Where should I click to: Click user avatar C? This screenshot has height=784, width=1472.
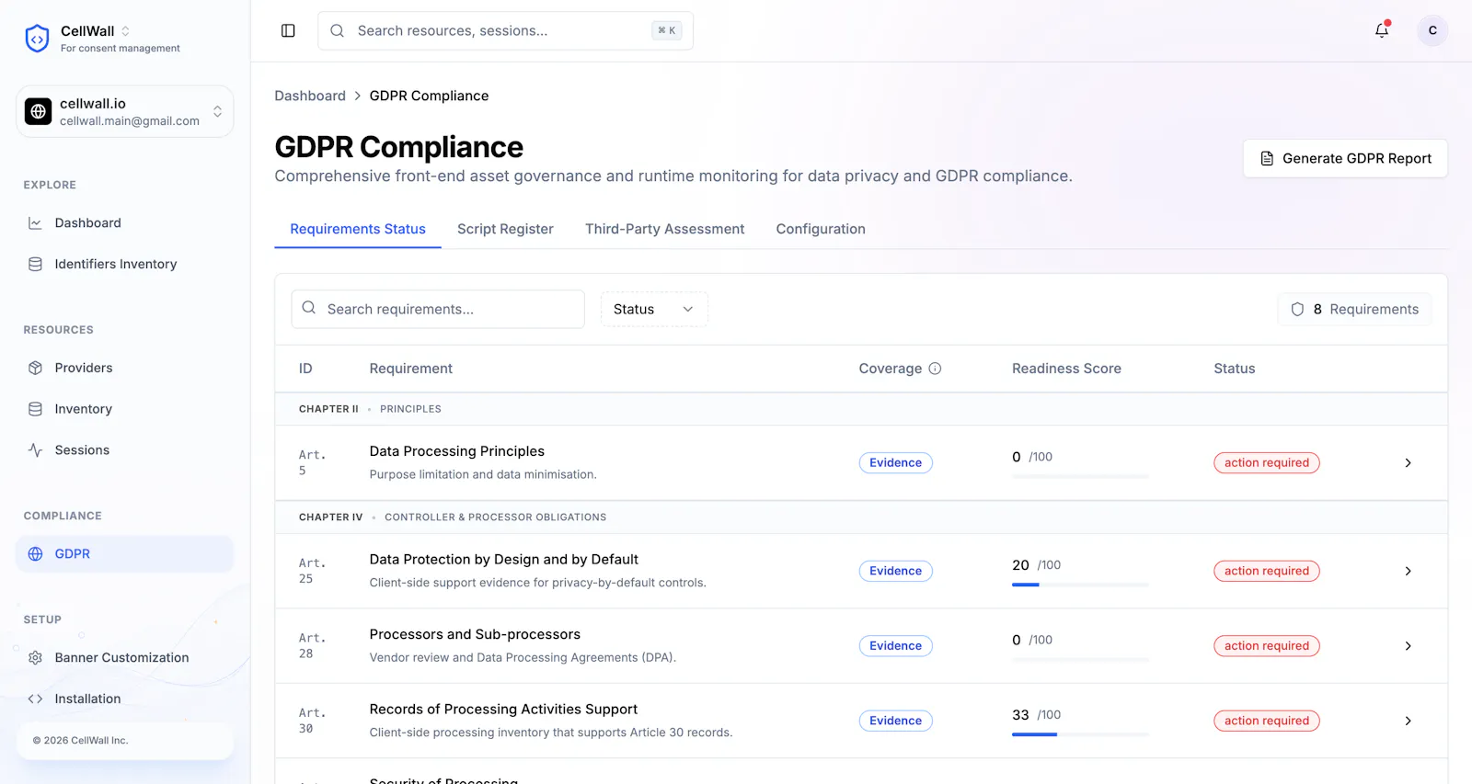(1432, 30)
